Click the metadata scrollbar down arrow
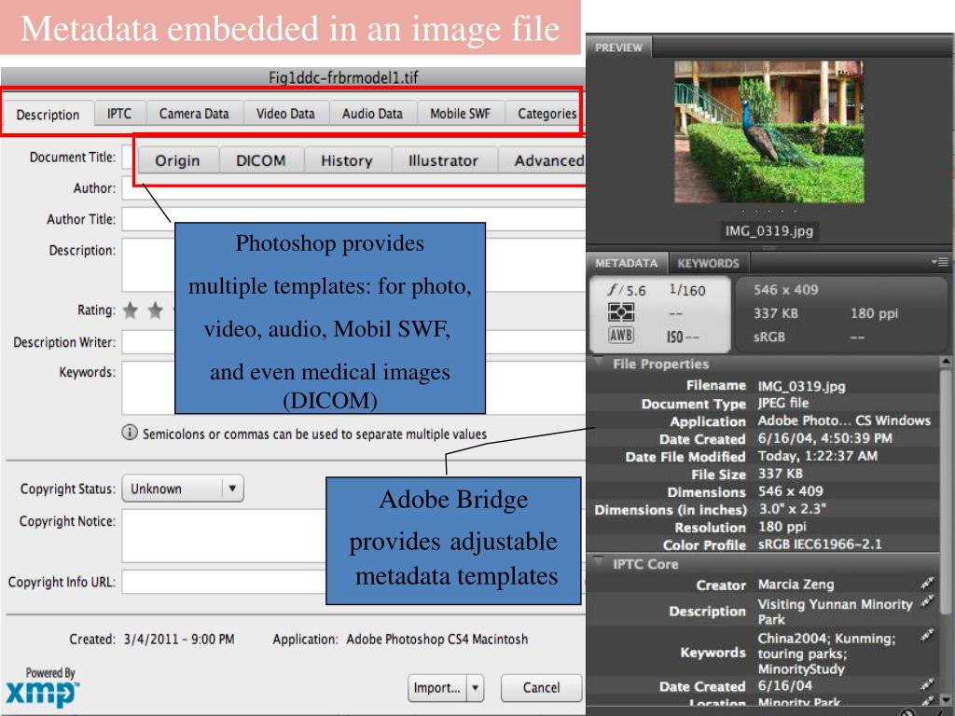Viewport: 955px width, 716px height. [x=946, y=698]
